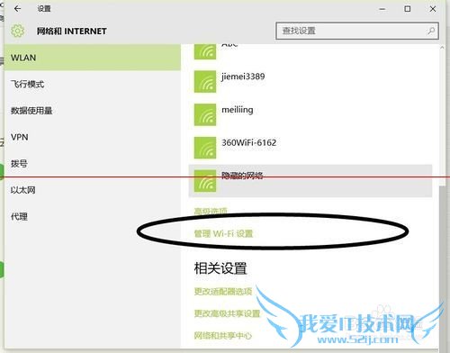Image resolution: width=450 pixels, height=353 pixels.
Task: Select the jiemei3389 wireless network
Action: tap(310, 81)
